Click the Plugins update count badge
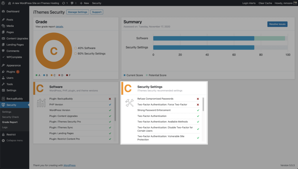The height and width of the screenshot is (169, 298). pyautogui.click(x=18, y=72)
